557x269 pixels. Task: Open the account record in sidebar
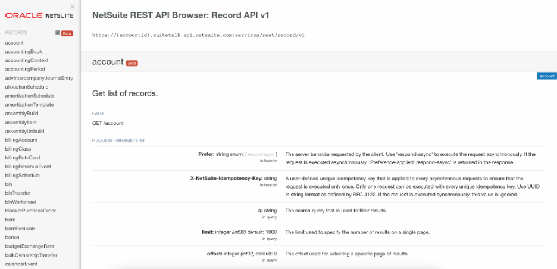[x=14, y=43]
